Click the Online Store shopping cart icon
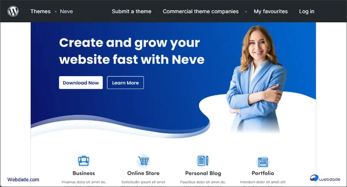Image resolution: width=347 pixels, height=187 pixels. click(143, 160)
